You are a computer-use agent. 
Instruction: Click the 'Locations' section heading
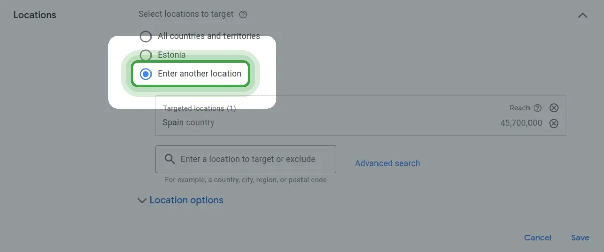point(35,15)
